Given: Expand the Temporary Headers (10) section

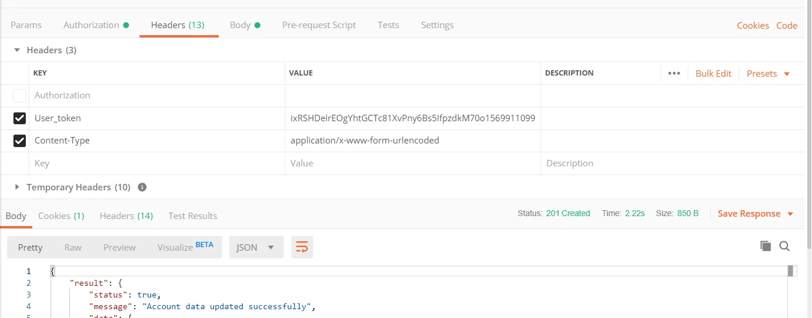Looking at the screenshot, I should (17, 187).
